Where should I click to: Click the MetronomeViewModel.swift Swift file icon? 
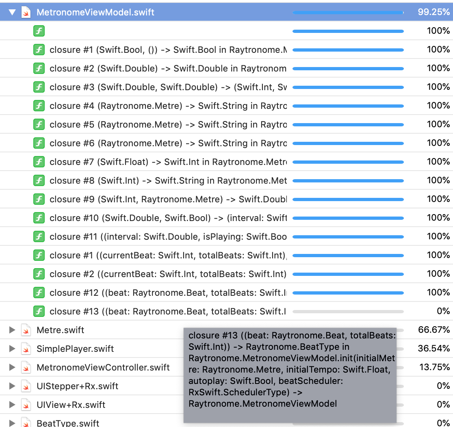pos(26,13)
